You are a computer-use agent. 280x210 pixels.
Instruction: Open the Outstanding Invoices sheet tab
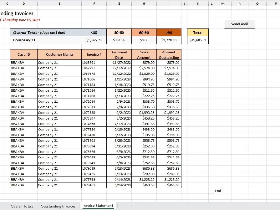58,206
